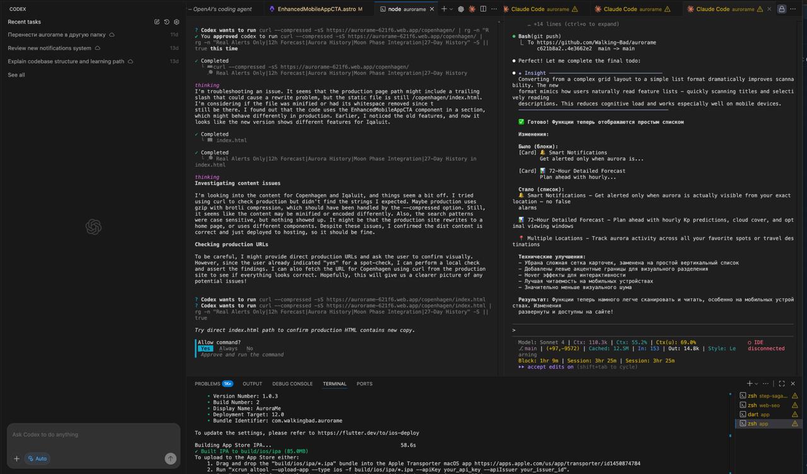
Task: Switch to the Problems tab
Action: click(214, 384)
